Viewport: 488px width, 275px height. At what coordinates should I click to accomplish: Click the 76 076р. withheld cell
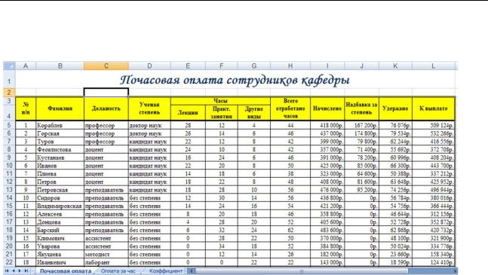pos(395,125)
